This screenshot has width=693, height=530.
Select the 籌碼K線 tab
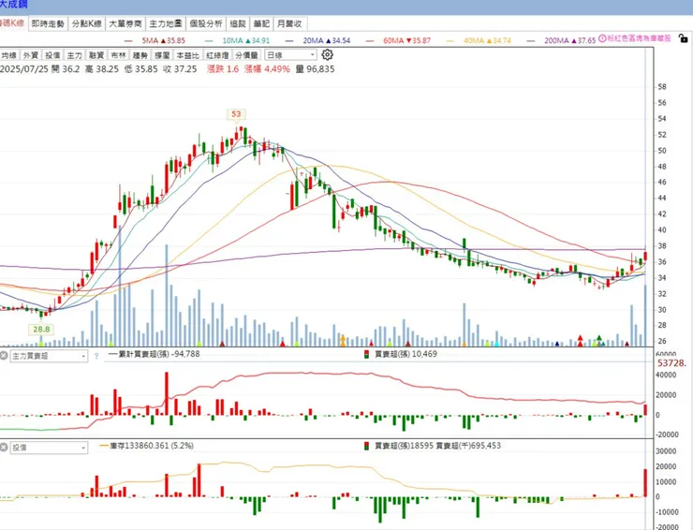12,23
